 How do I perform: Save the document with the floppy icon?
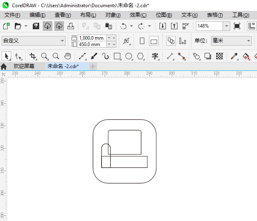(36, 26)
